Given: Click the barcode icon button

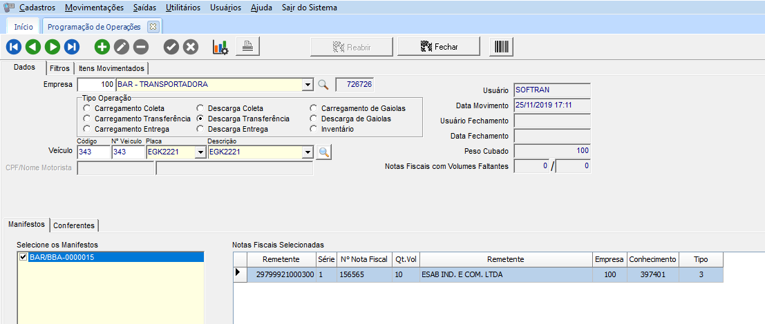Looking at the screenshot, I should 501,47.
